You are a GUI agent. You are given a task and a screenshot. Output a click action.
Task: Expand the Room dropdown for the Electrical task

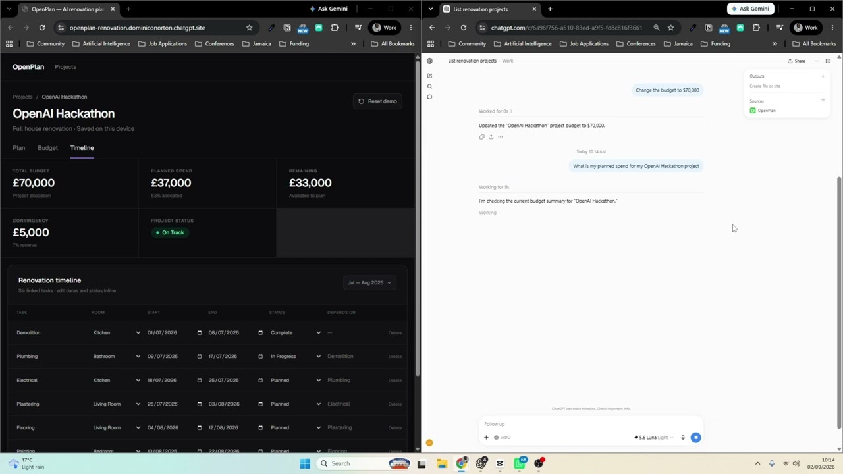click(117, 380)
